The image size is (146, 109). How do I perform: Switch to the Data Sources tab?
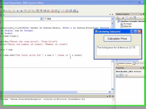tap(138, 63)
